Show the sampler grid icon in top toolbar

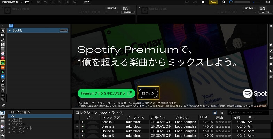[53, 2]
